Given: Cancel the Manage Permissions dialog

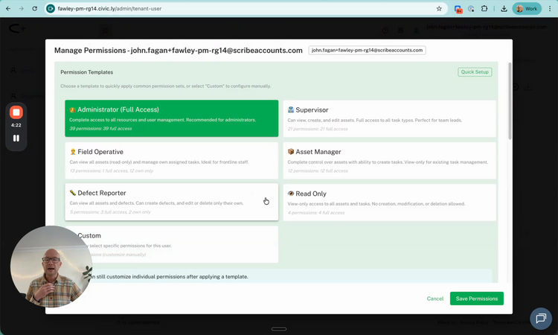Looking at the screenshot, I should point(435,299).
